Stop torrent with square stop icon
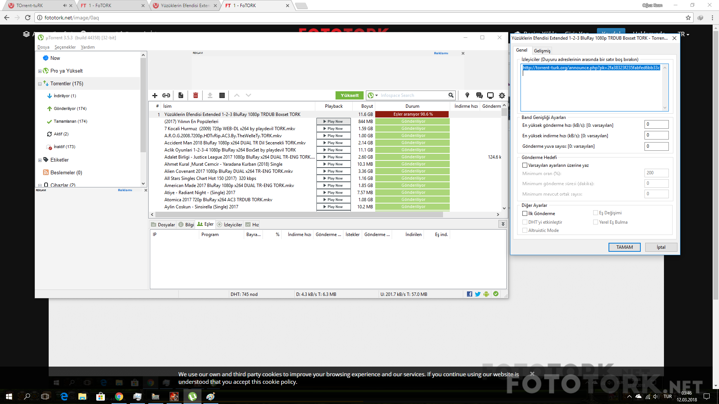 (222, 95)
